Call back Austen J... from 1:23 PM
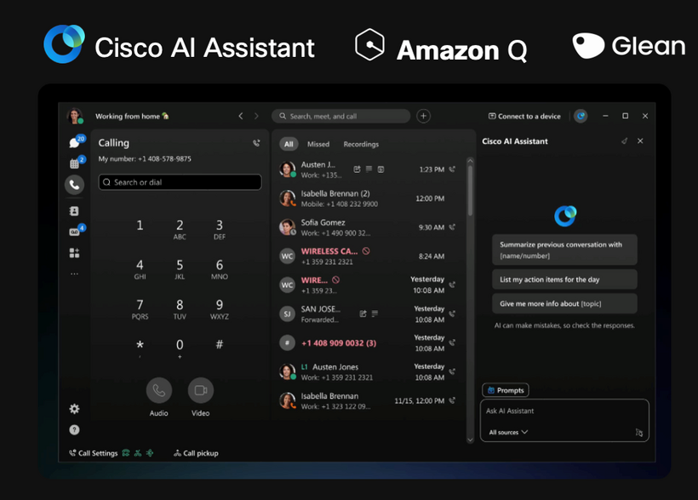This screenshot has height=500, width=698. tap(452, 169)
